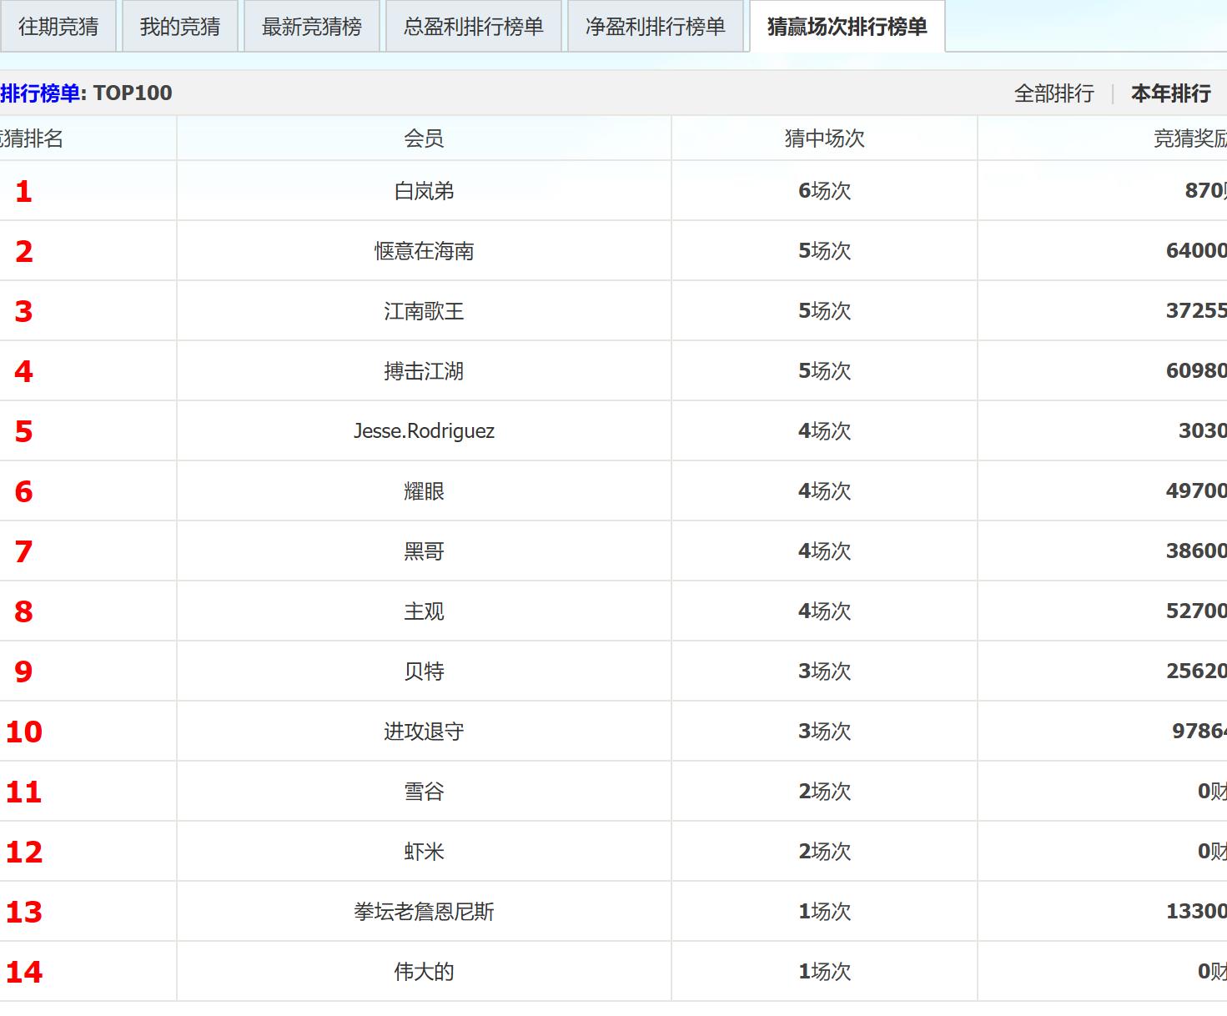Select the 最新竞猜榜 tab
Screen dimensions: 1227x1016
click(x=312, y=27)
